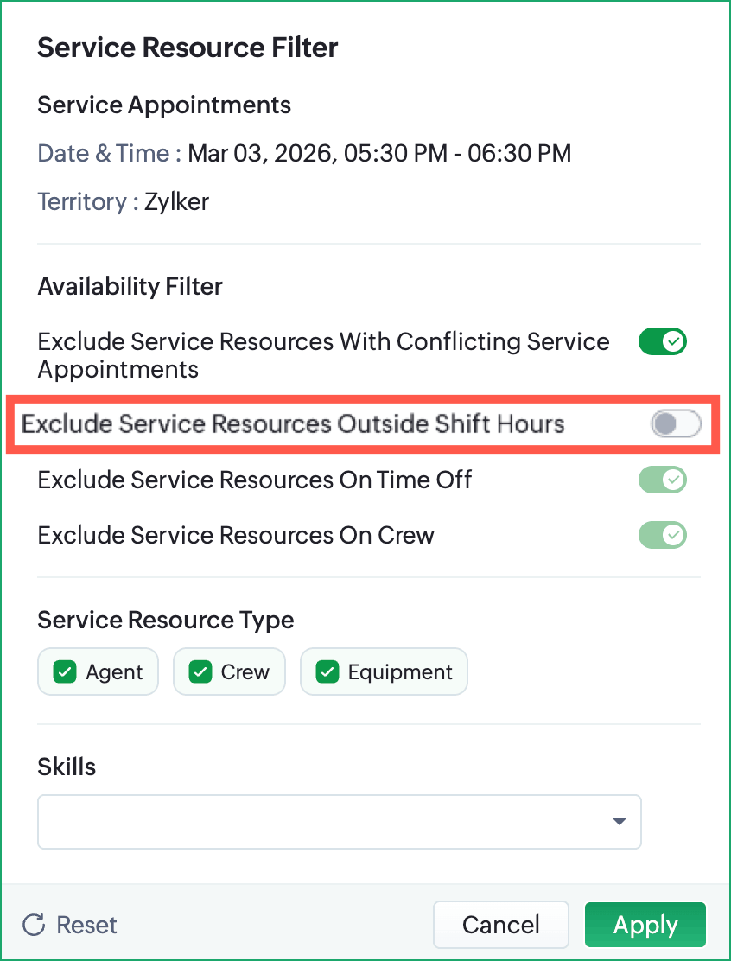Viewport: 731px width, 961px height.
Task: Click inside the Skills selection field
Action: click(320, 821)
